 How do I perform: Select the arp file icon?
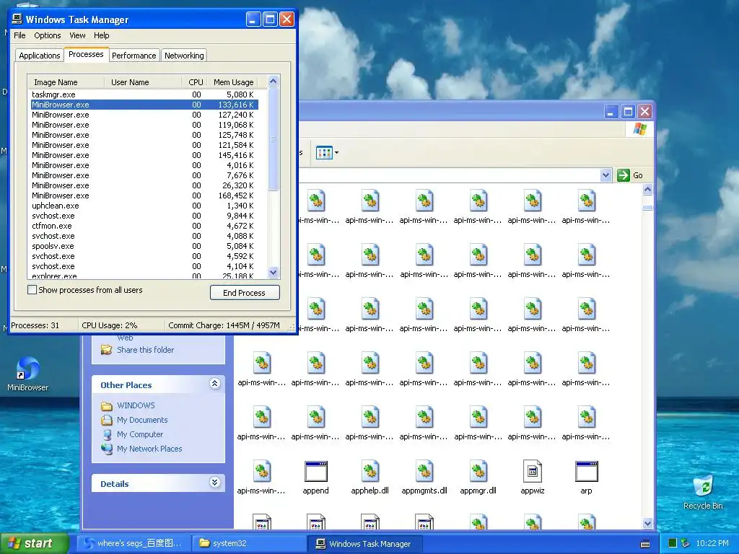[x=586, y=472]
